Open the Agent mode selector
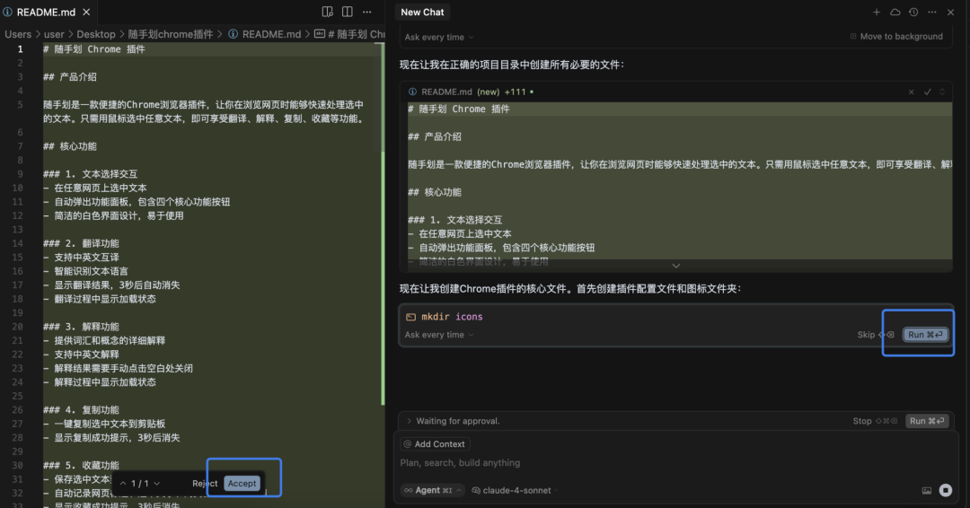The width and height of the screenshot is (970, 508). 432,490
